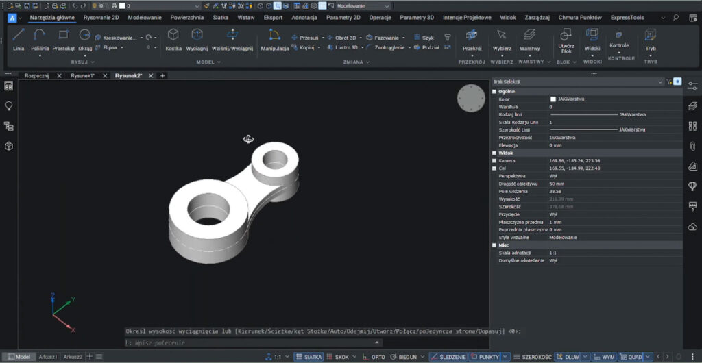Screen dimensions: 702x363
Task: Click the Wpisz polecenie command line field
Action: 253,342
